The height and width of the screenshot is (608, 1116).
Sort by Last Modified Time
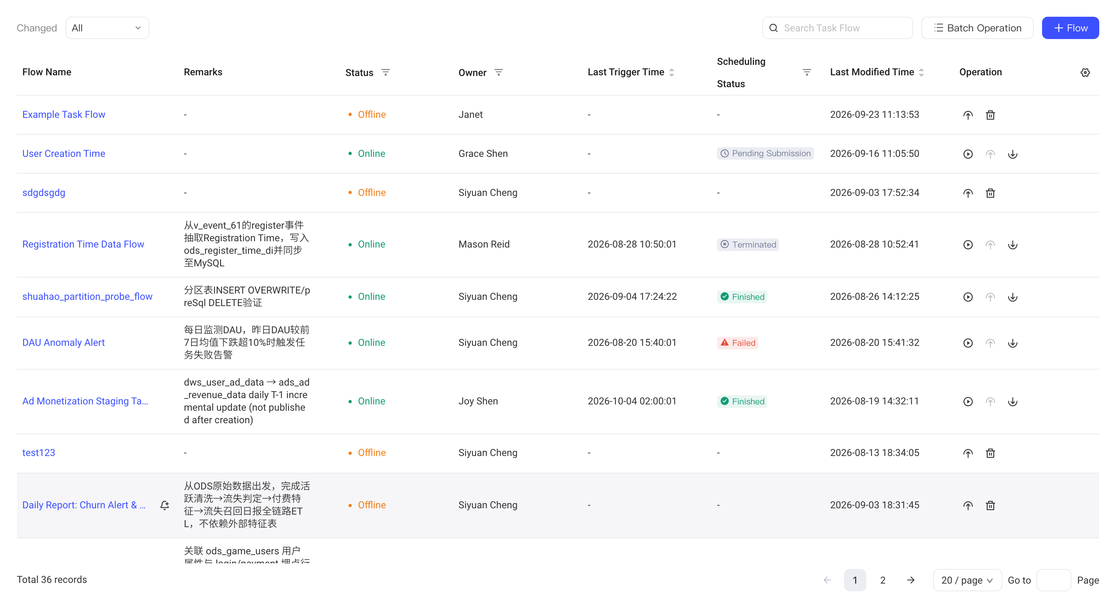tap(921, 72)
